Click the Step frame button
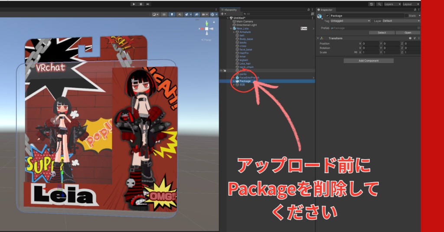Image resolution: width=444 pixels, height=232 pixels. click(148, 4)
